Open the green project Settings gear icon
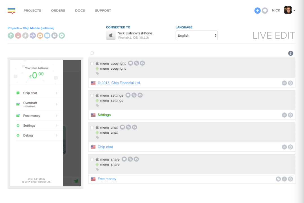 (62, 36)
